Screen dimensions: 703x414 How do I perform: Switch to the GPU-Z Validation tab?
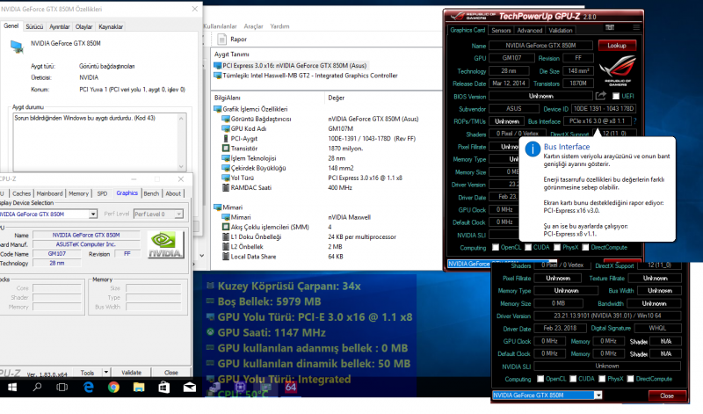point(561,30)
